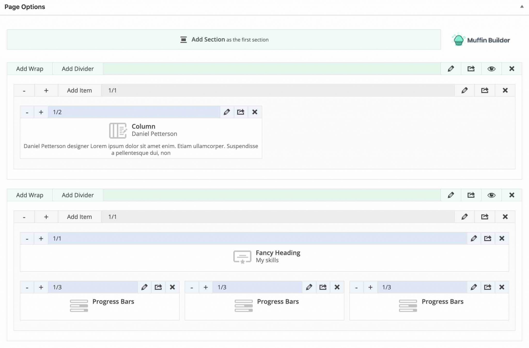The height and width of the screenshot is (348, 529).
Task: Edit the Fancy Heading 1/1 column
Action: coord(474,238)
